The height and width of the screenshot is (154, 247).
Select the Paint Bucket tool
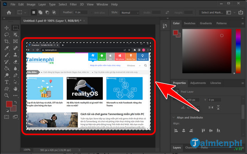coord(7,69)
